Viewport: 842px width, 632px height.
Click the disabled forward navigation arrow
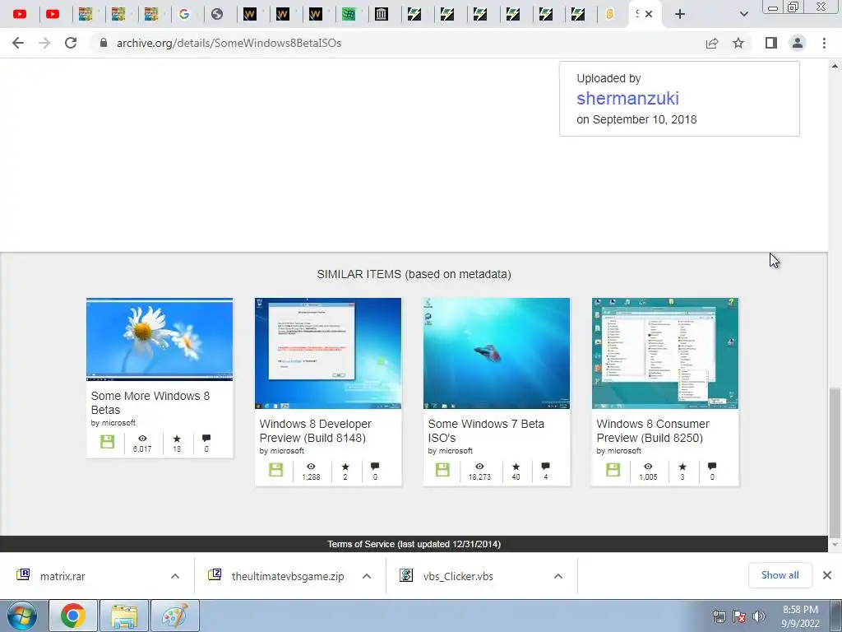point(44,43)
